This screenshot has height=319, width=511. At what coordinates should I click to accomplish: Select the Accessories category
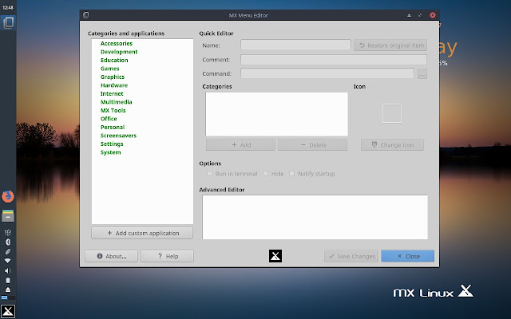pos(117,43)
